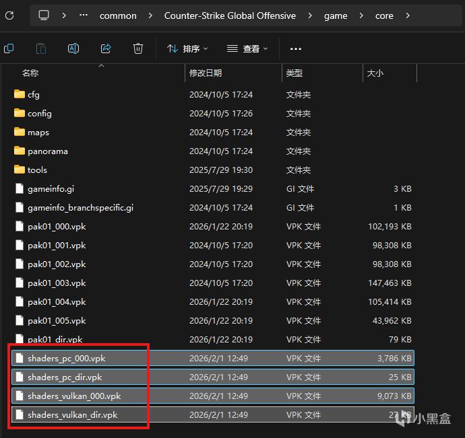This screenshot has width=465, height=438.
Task: Click the config folder icon
Action: [x=20, y=113]
